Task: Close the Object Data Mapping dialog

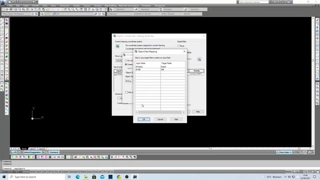Action: [x=184, y=51]
